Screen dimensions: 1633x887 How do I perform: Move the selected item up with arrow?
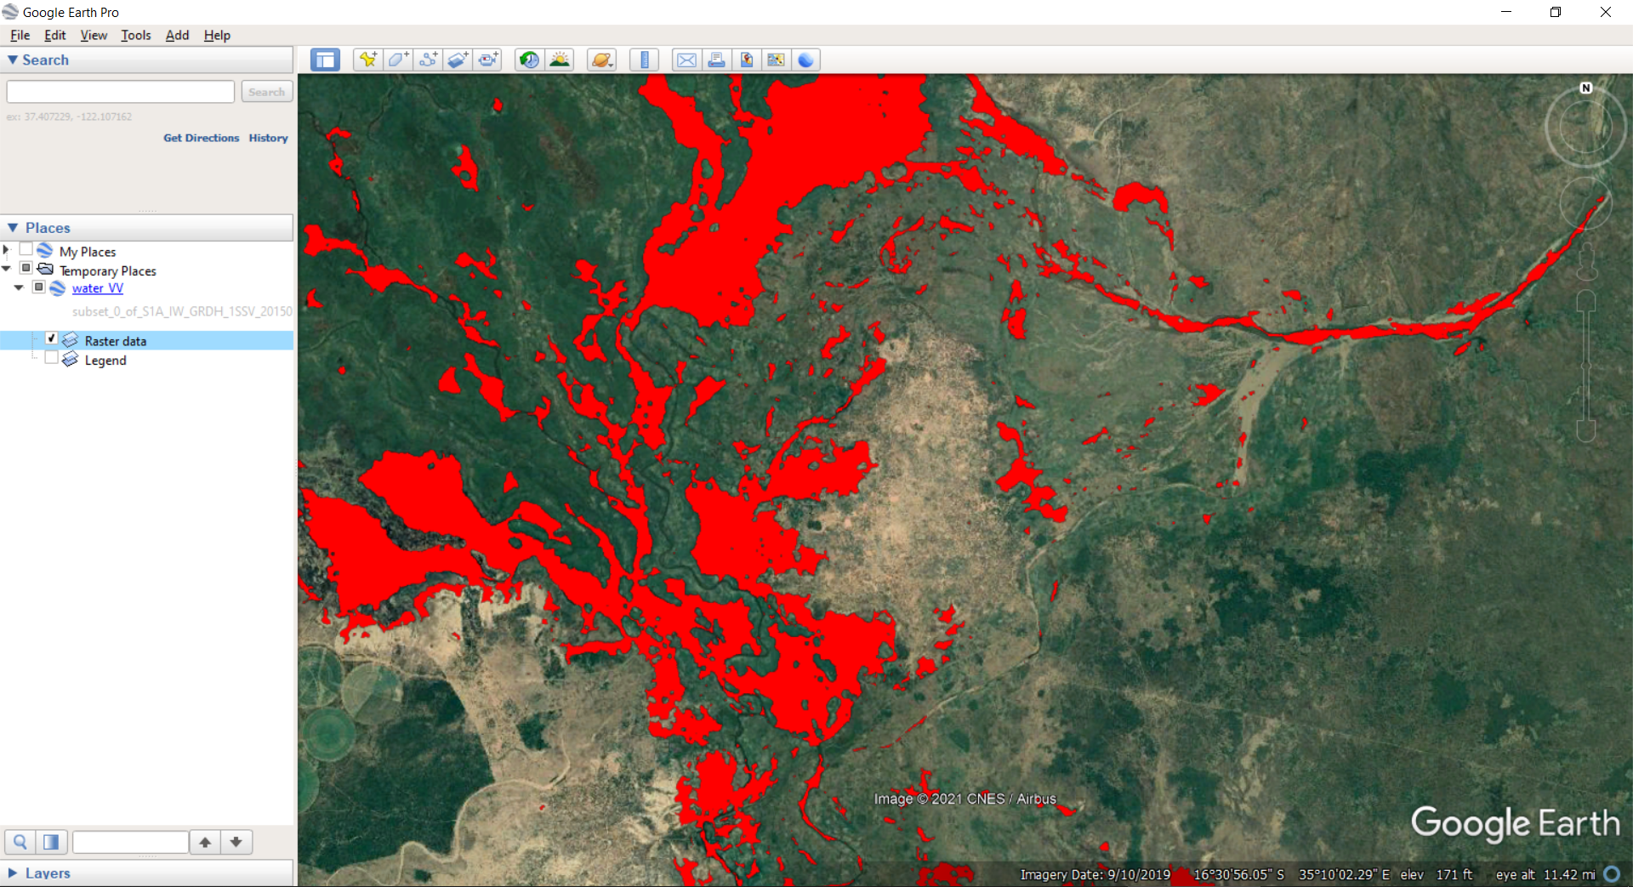pos(205,842)
